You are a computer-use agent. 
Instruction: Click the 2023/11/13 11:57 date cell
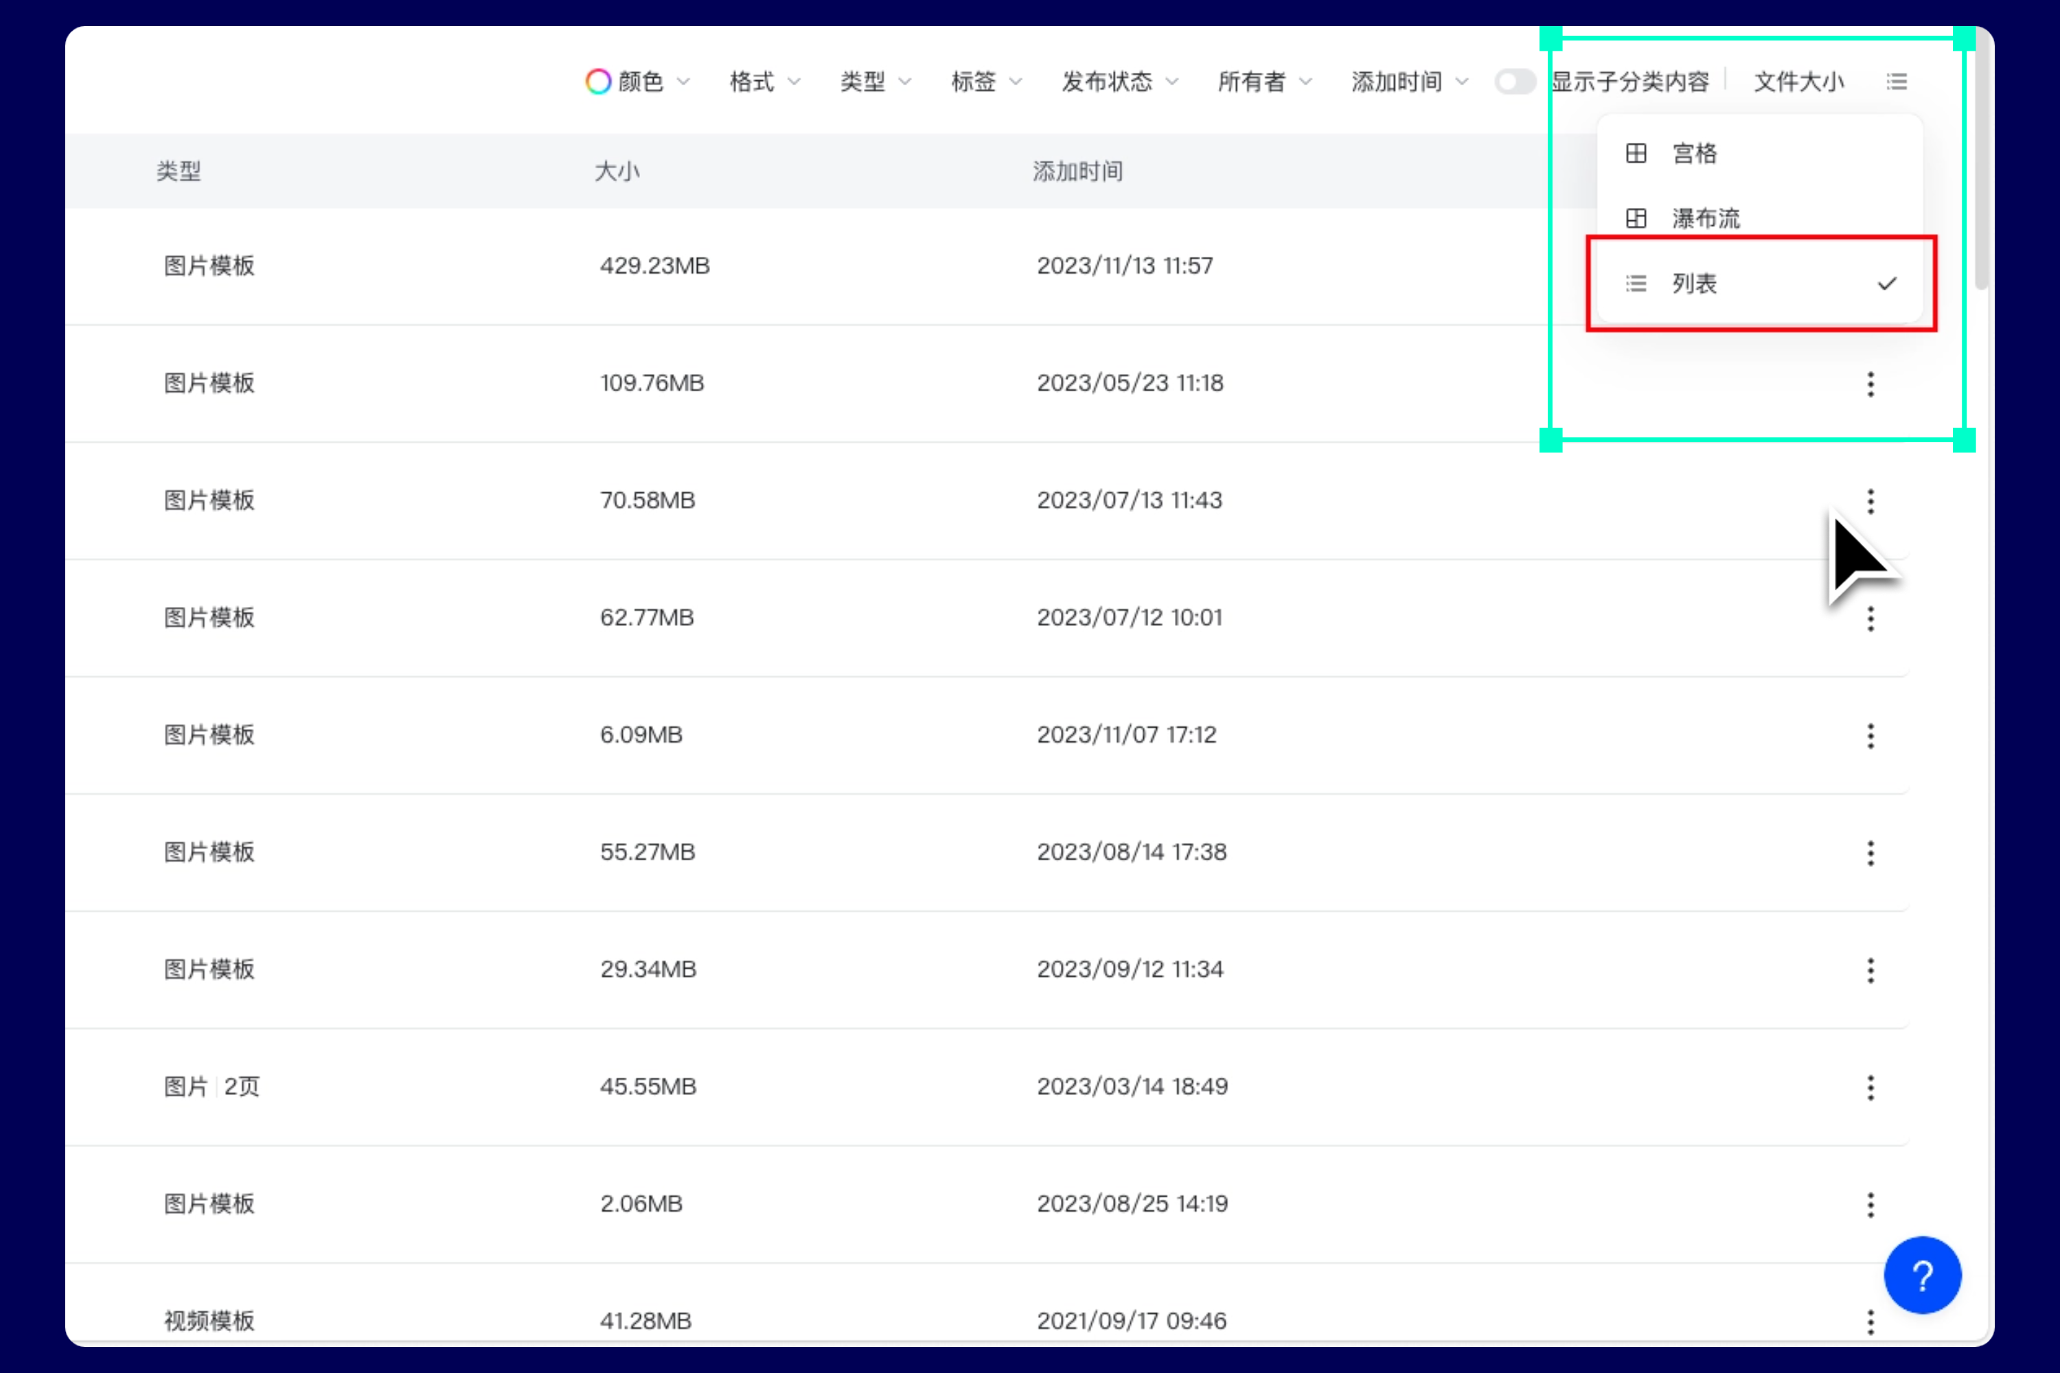1125,265
